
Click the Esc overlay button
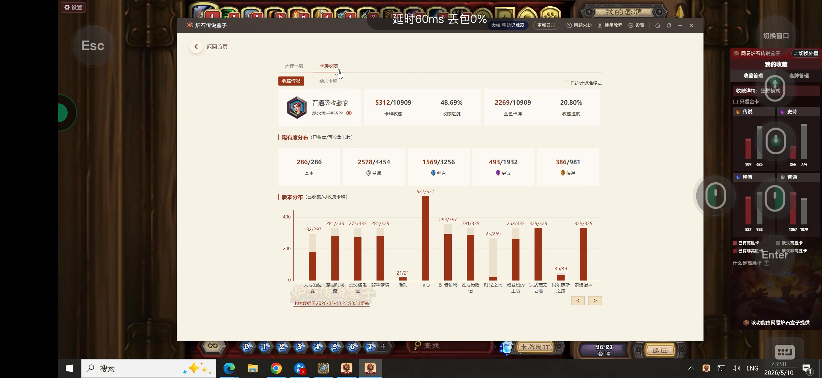pyautogui.click(x=93, y=45)
